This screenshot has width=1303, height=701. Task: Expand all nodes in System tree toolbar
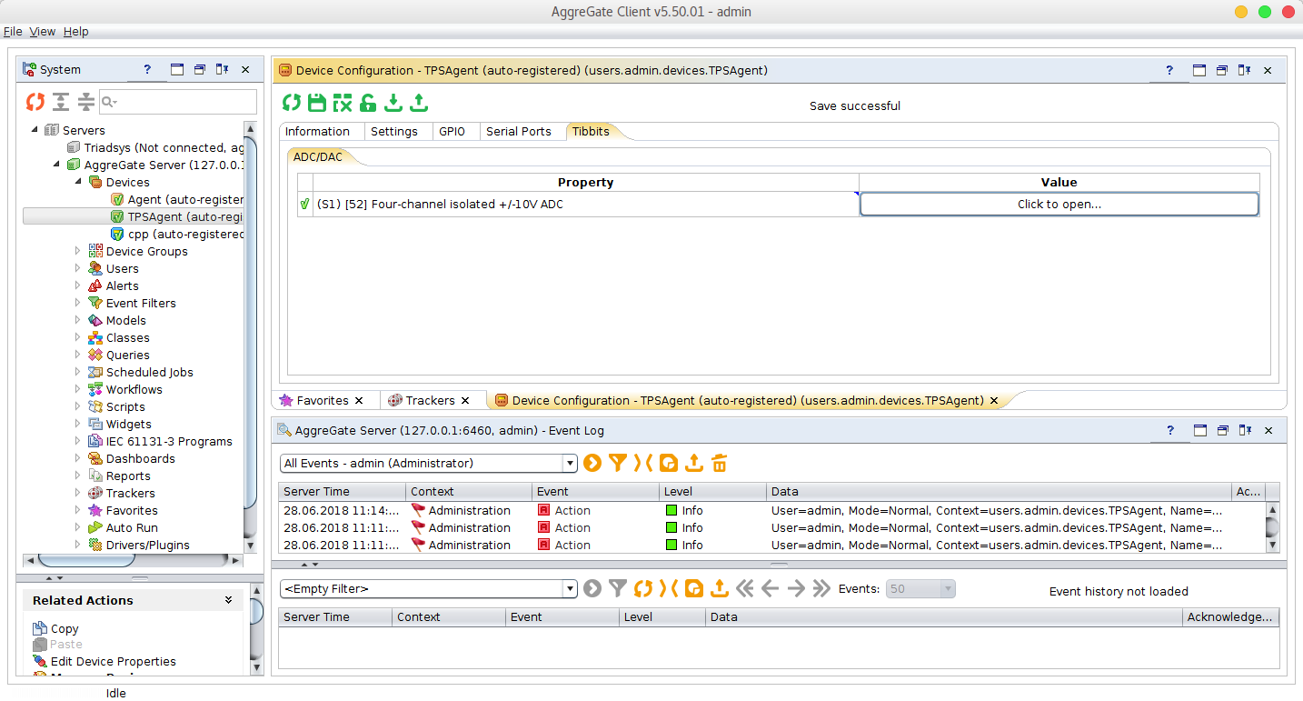pyautogui.click(x=61, y=102)
